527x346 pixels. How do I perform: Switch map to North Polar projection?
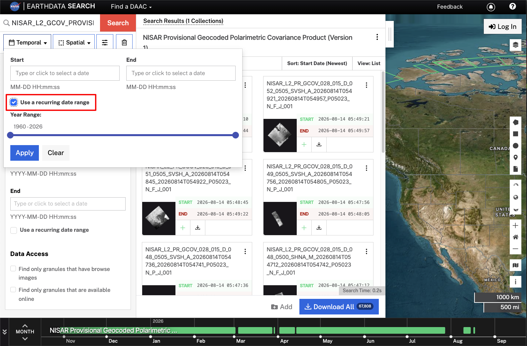coord(515,185)
